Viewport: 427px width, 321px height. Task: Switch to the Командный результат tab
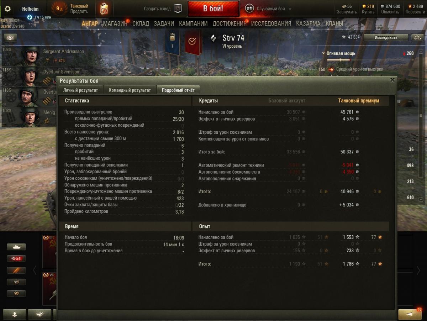130,90
